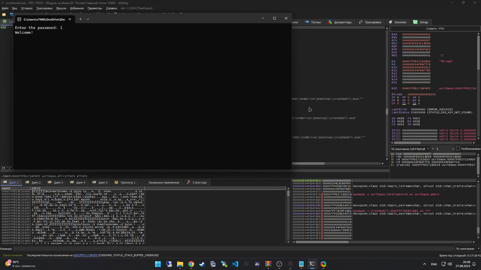Toggle the ZF flag value
The width and height of the screenshot is (481, 270).
398,97
